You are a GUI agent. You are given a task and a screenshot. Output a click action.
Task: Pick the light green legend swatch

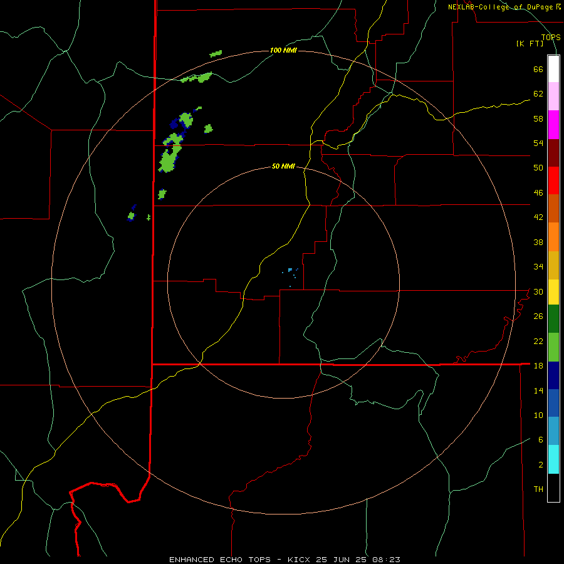pyautogui.click(x=553, y=347)
